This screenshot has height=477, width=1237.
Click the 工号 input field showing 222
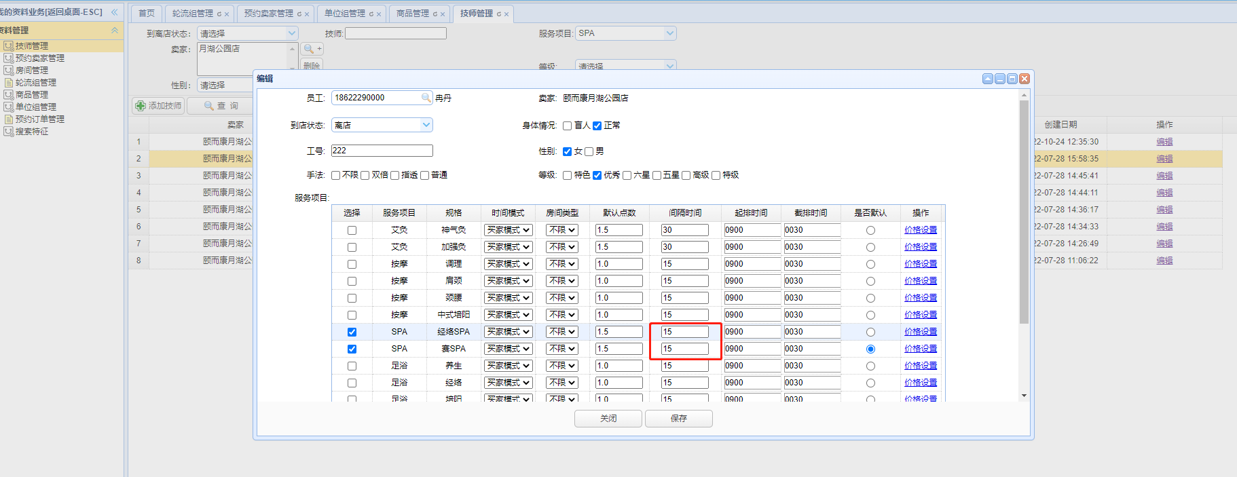pyautogui.click(x=382, y=151)
